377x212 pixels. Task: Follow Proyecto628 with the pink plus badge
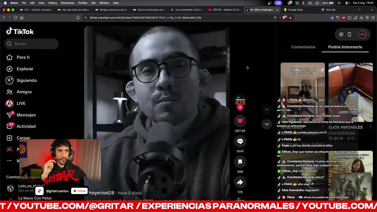240,107
